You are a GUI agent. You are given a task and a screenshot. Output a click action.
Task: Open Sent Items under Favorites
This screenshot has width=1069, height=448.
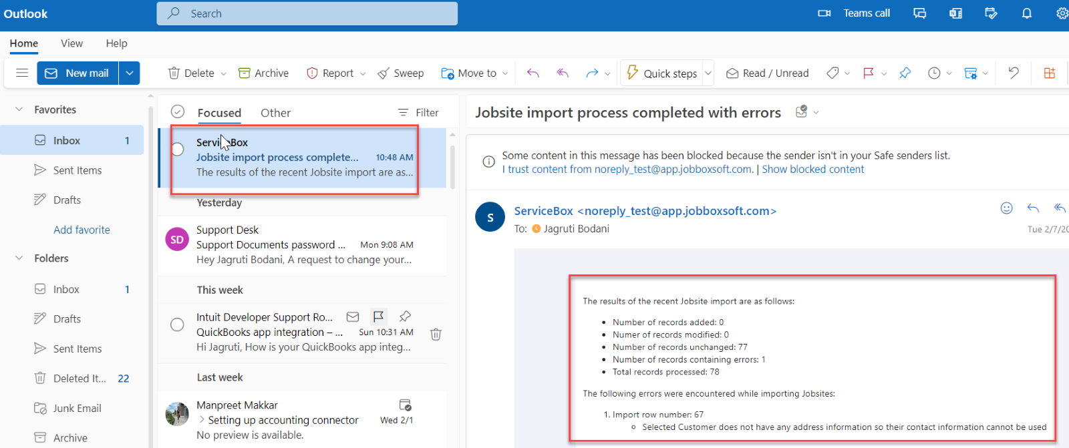(72, 170)
